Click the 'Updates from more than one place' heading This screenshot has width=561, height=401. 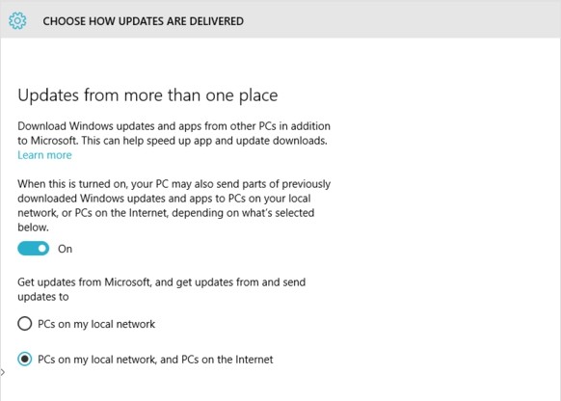pyautogui.click(x=147, y=95)
